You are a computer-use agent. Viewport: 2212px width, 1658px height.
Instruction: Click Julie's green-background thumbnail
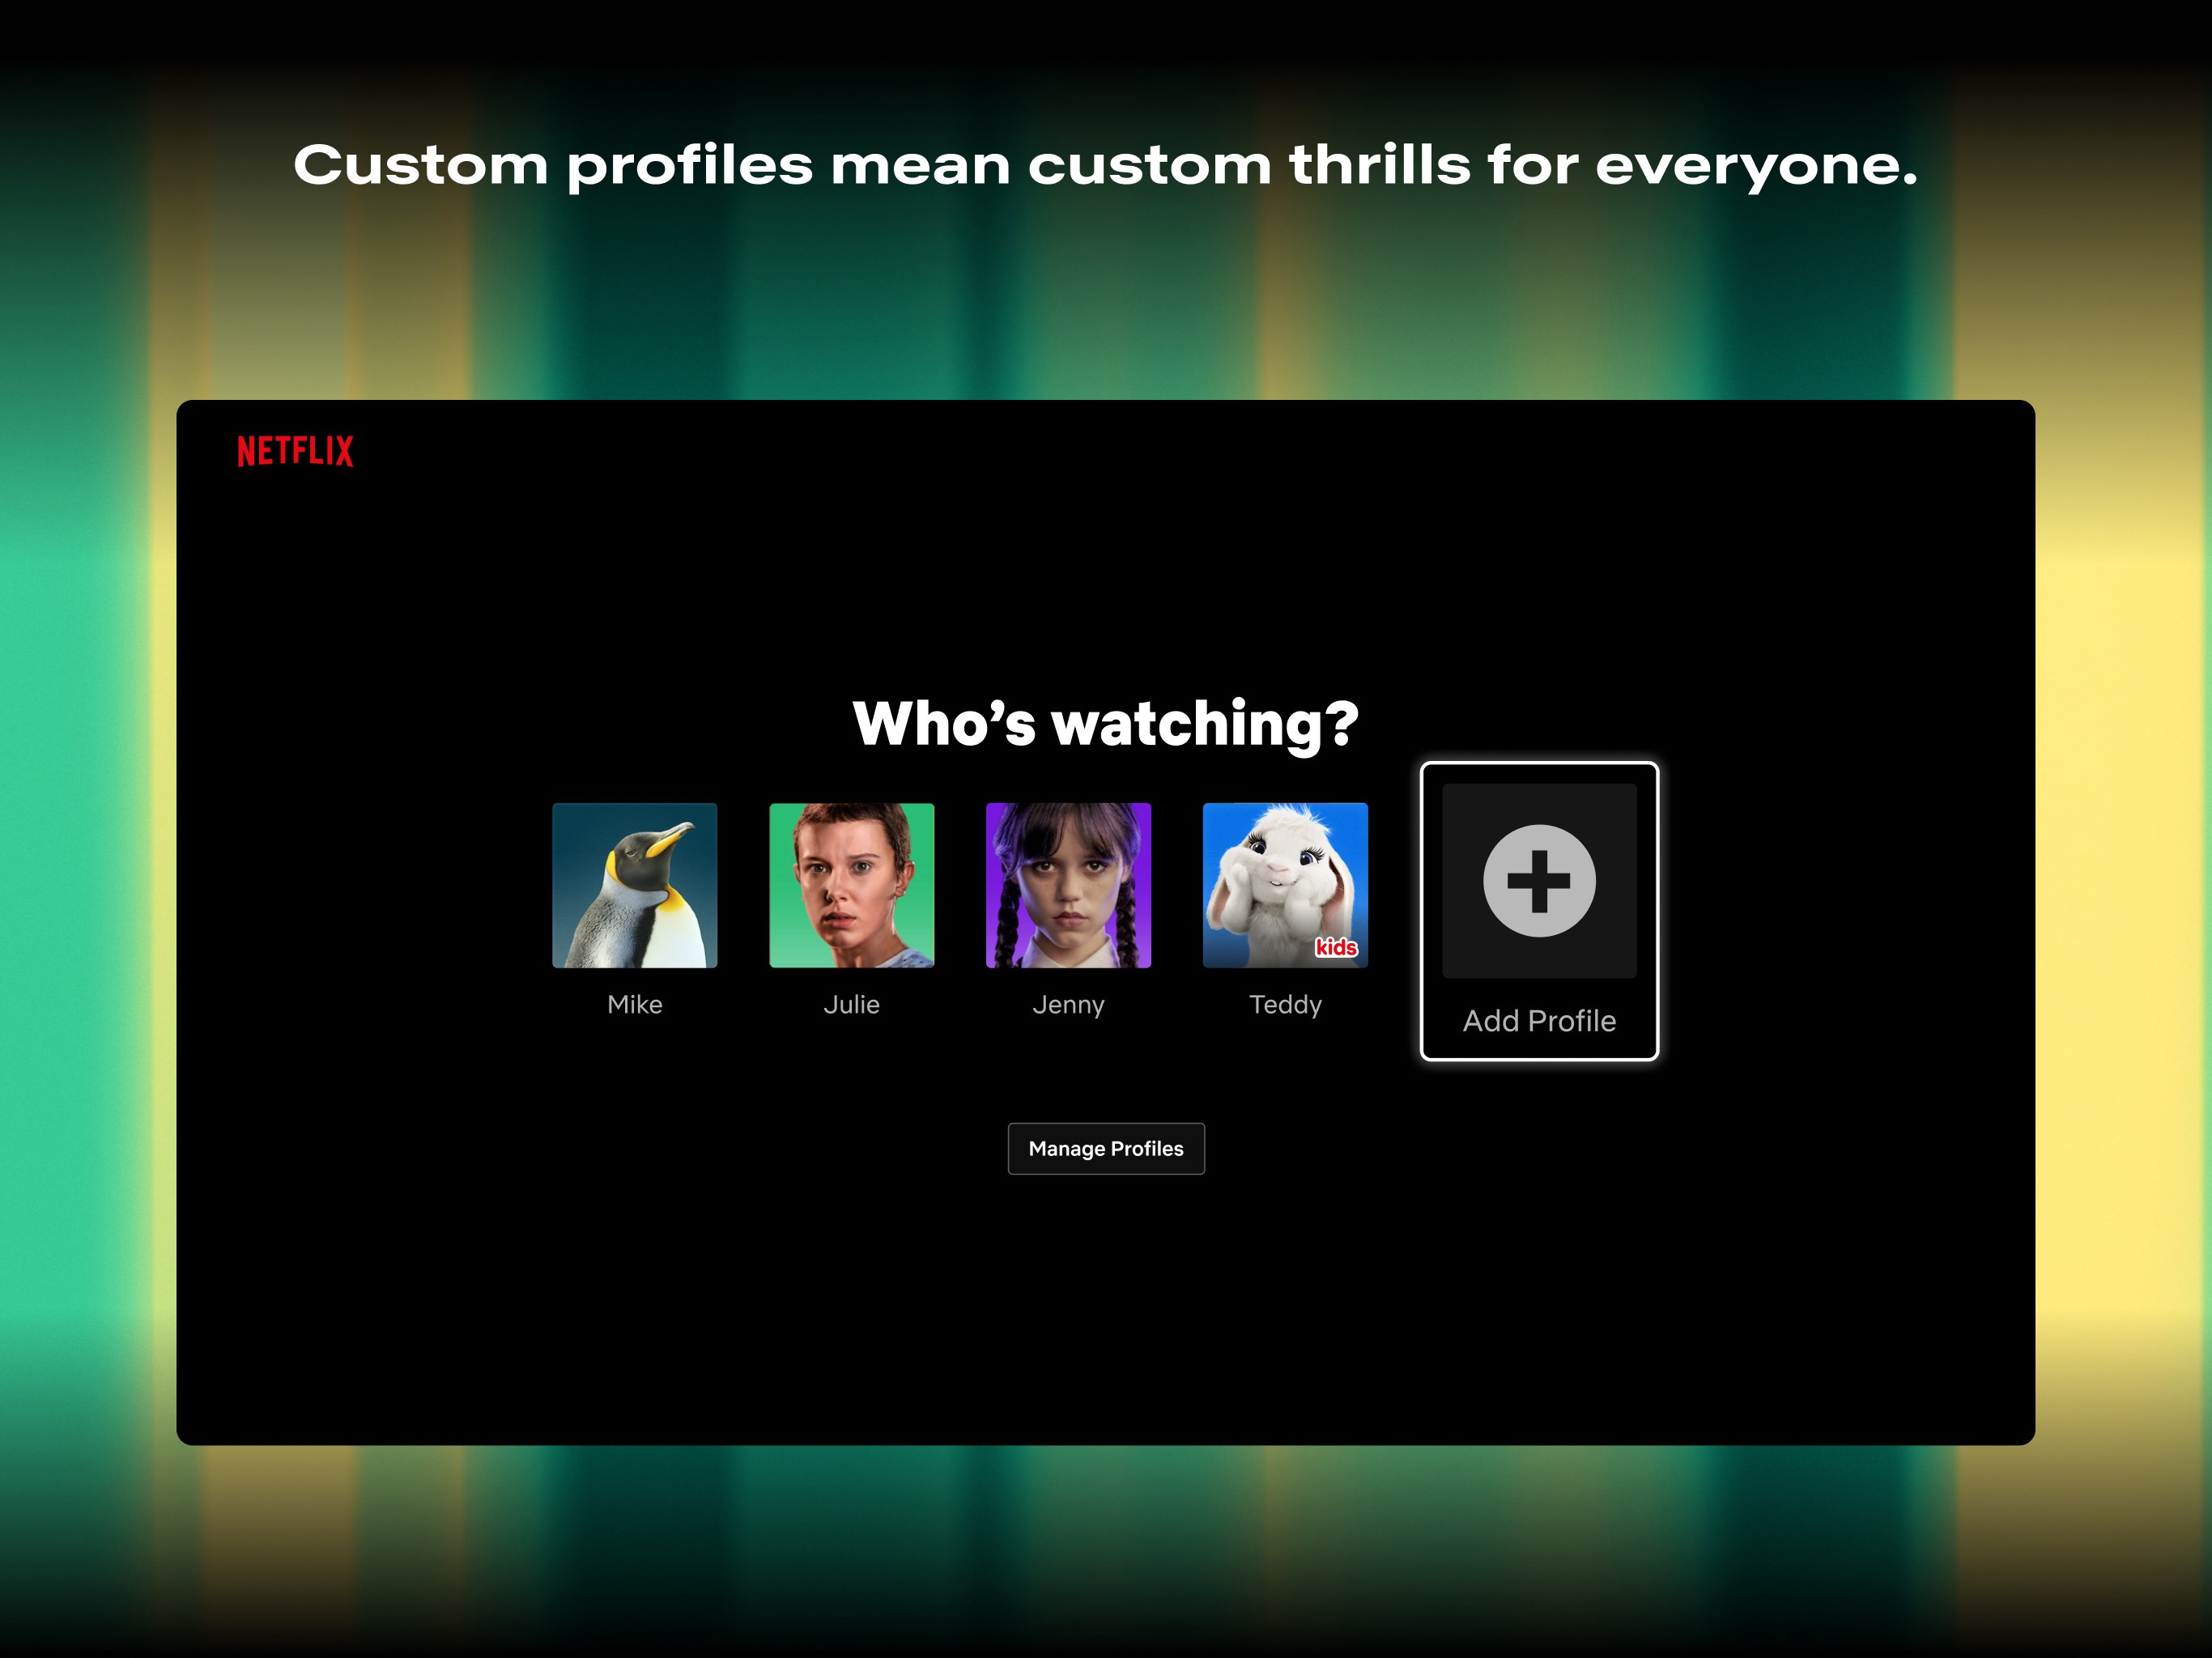pyautogui.click(x=852, y=886)
